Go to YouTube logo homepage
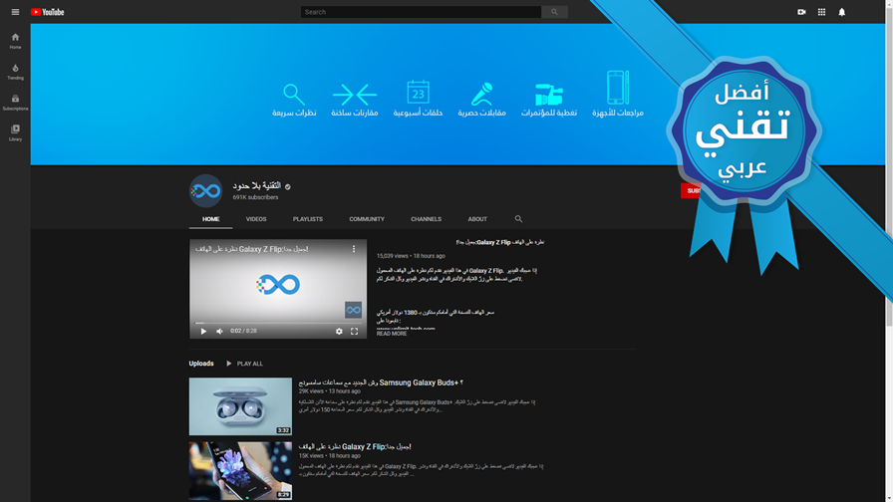 [47, 12]
